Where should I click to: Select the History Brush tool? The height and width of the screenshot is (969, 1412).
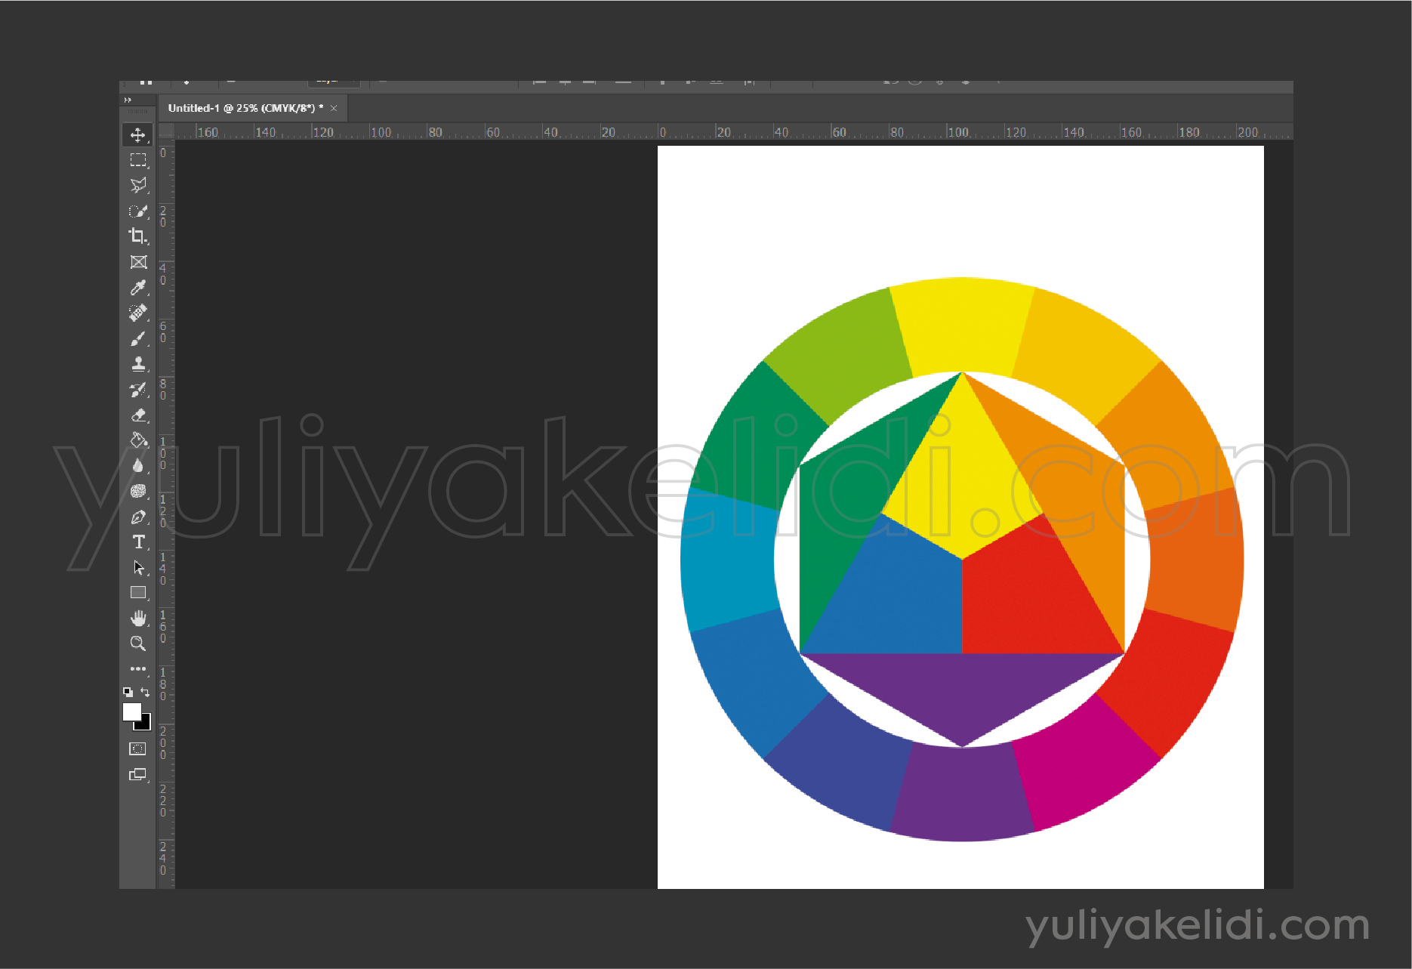(x=137, y=390)
